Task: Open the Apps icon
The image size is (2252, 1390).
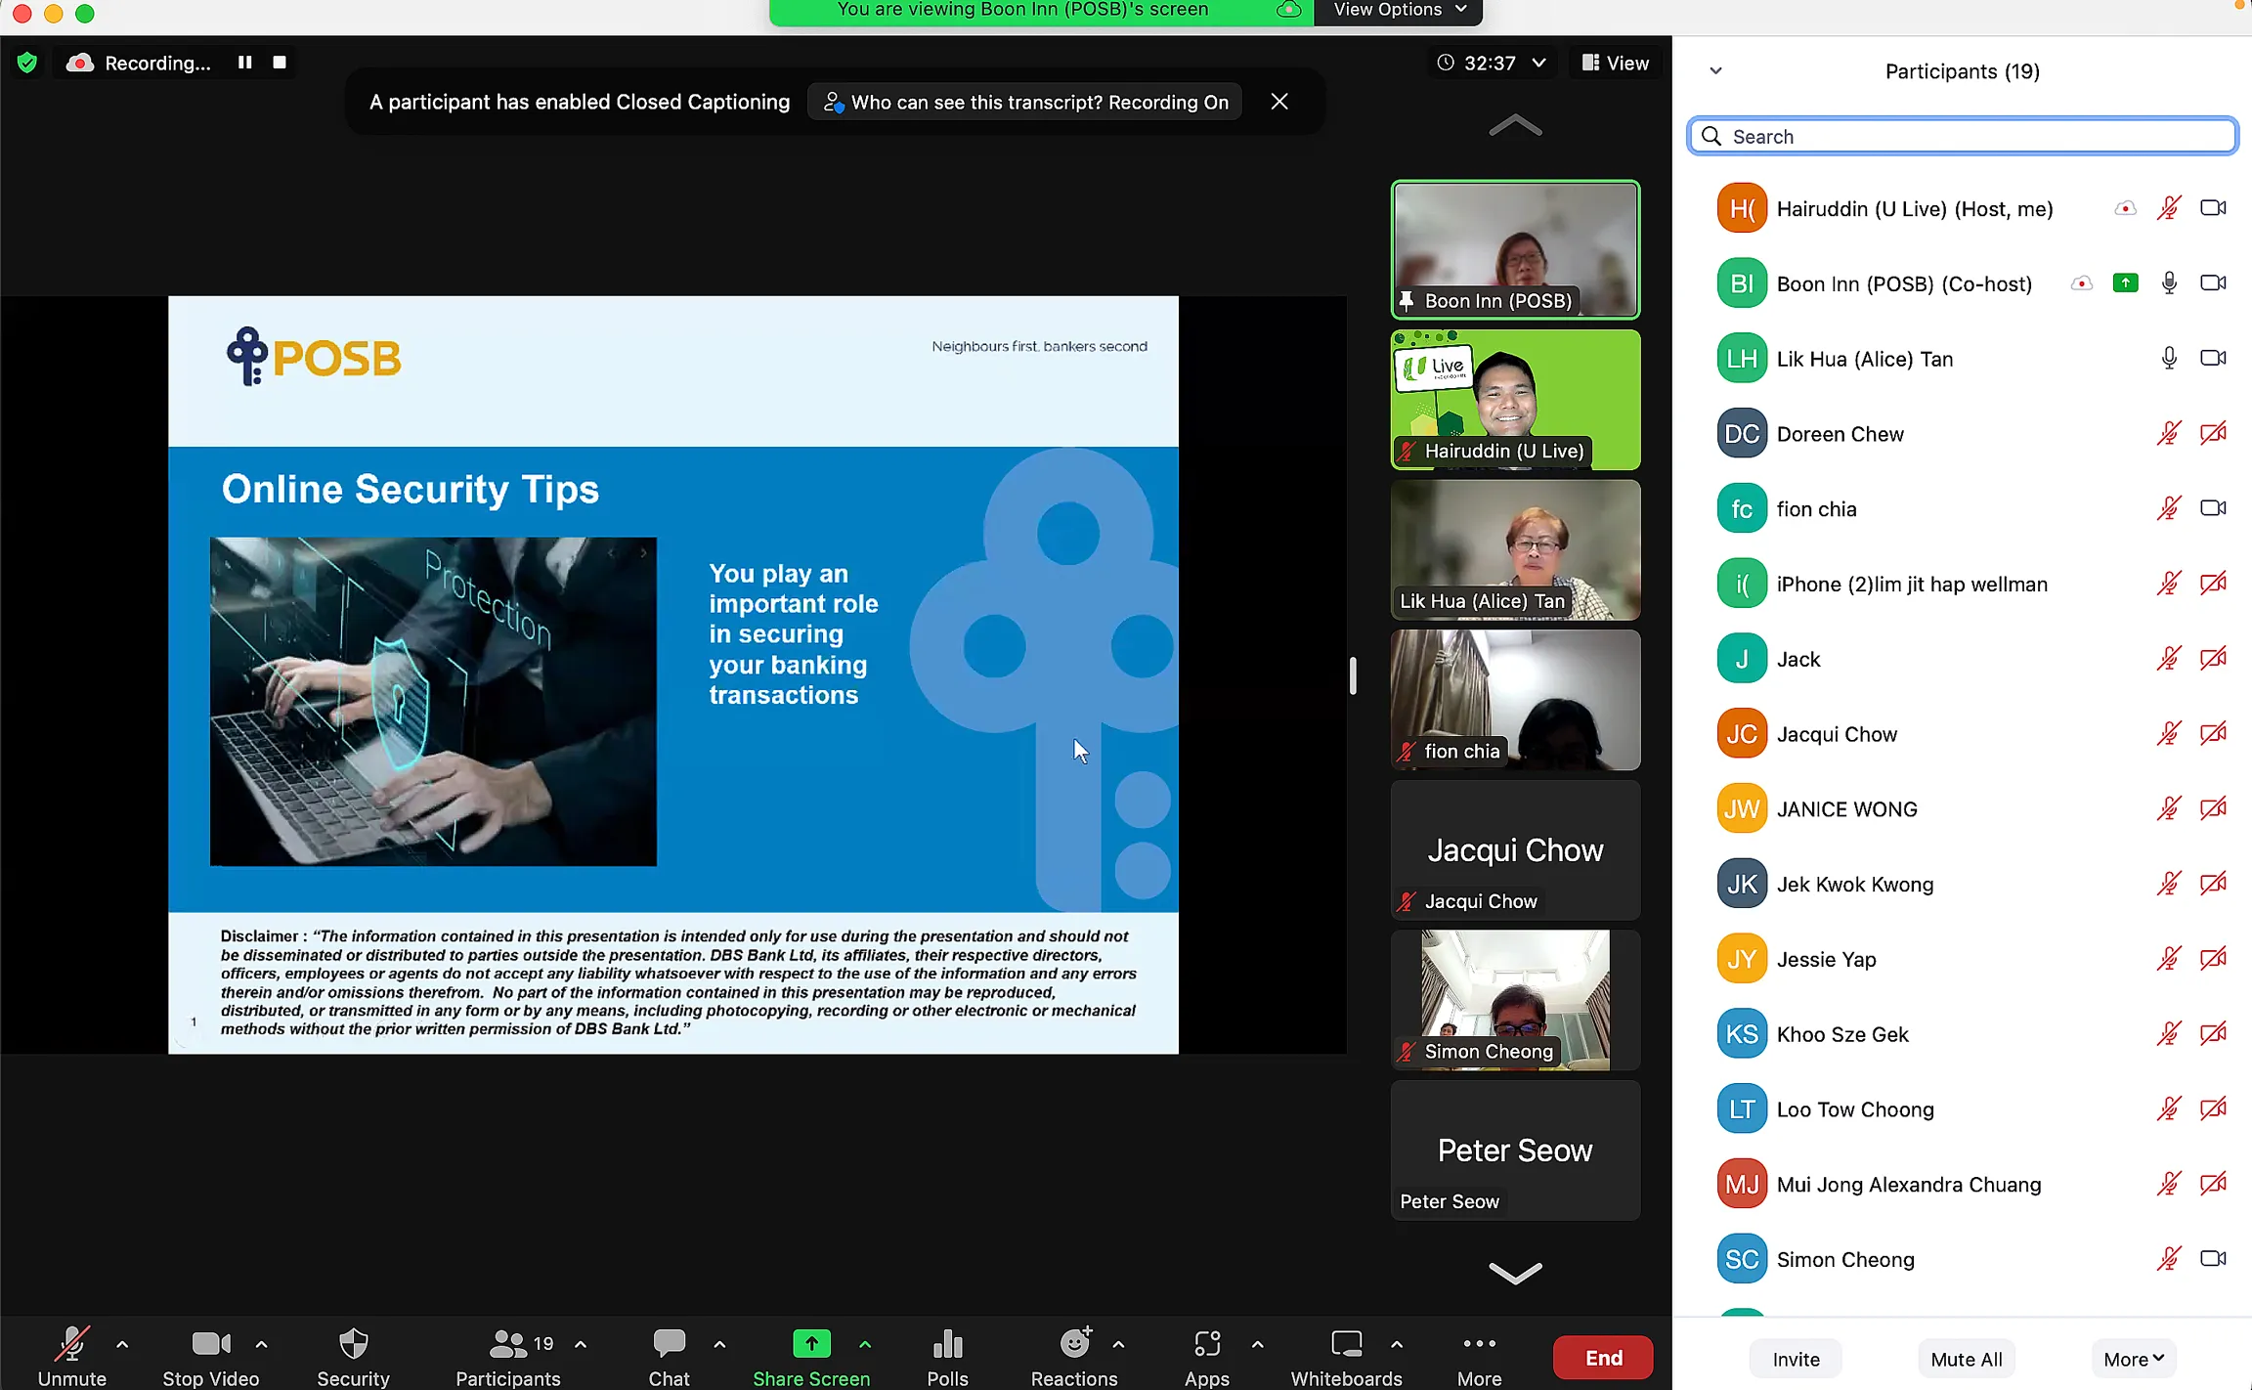Action: tap(1207, 1344)
